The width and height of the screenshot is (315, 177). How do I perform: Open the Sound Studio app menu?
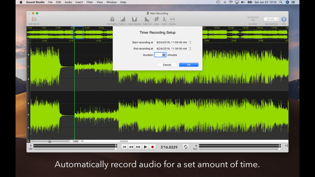tap(35, 2)
